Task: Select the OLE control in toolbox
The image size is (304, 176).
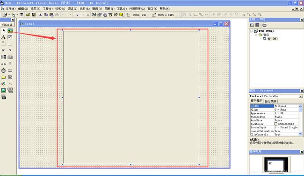Action: coord(3,98)
